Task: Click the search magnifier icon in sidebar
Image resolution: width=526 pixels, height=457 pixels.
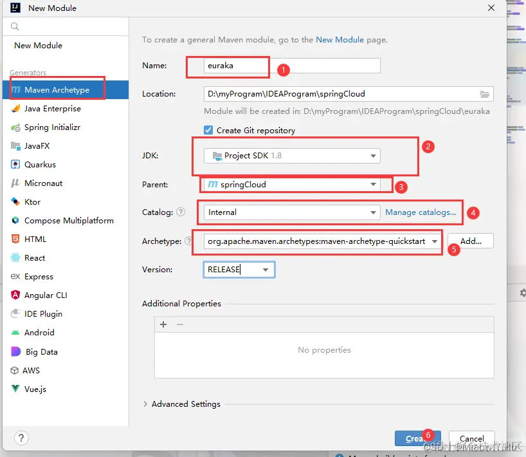Action: tap(14, 26)
